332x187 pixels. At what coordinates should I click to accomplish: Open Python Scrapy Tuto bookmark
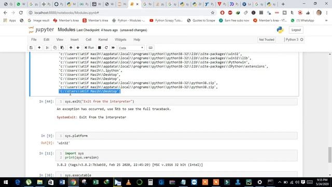[x=166, y=21]
